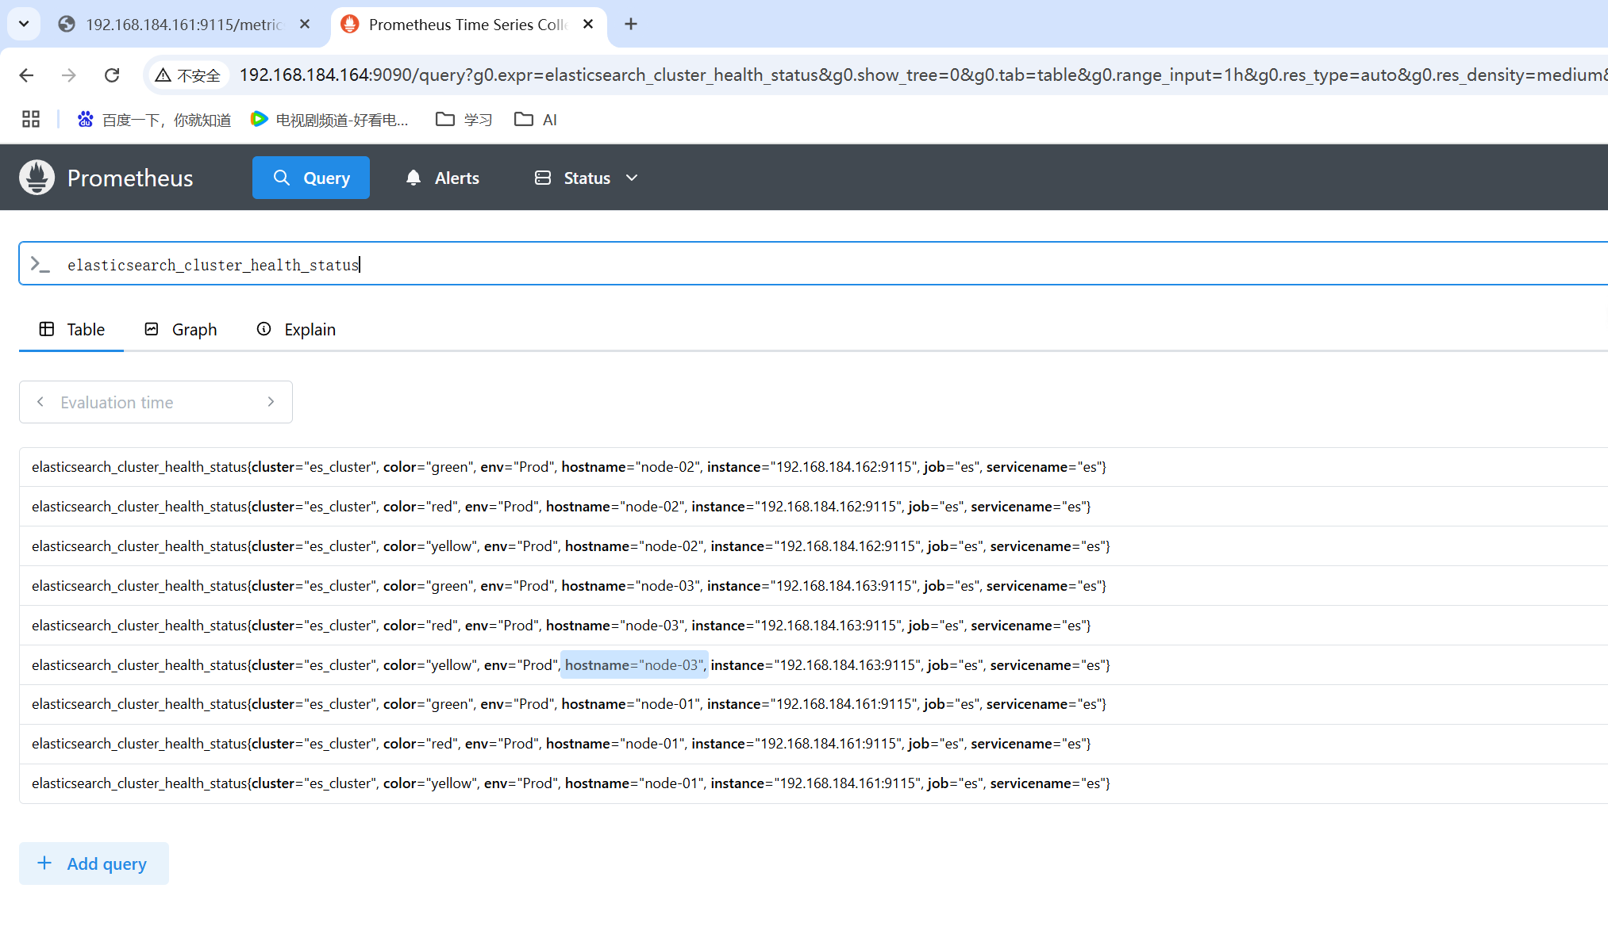Click the plus icon on Add query
Image resolution: width=1608 pixels, height=938 pixels.
[45, 863]
